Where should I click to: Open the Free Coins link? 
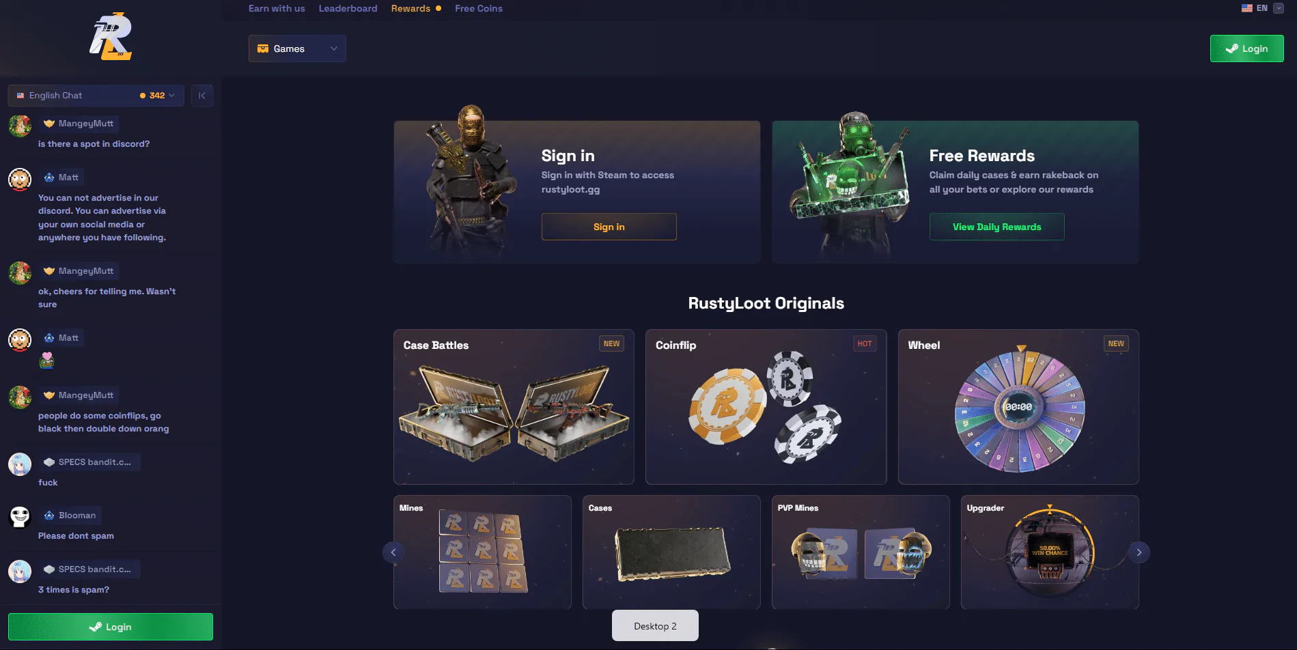pyautogui.click(x=479, y=8)
